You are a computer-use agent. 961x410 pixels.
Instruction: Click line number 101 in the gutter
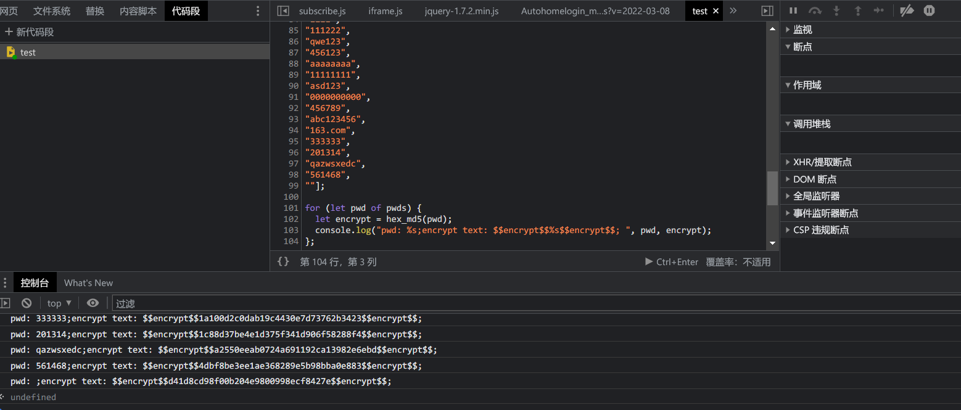[x=291, y=208]
